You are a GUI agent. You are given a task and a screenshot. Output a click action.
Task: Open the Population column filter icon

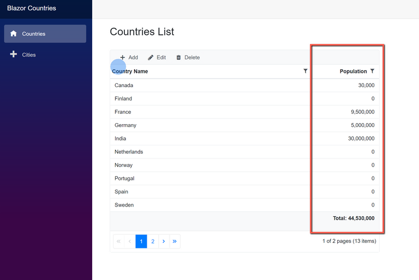(x=372, y=71)
